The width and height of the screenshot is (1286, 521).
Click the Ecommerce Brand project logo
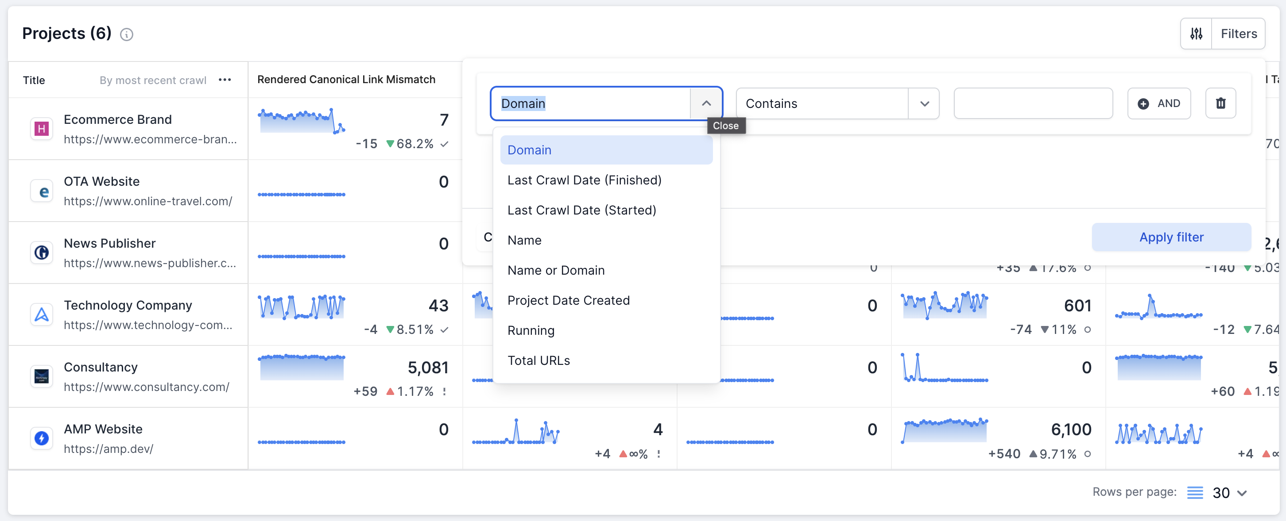coord(42,129)
